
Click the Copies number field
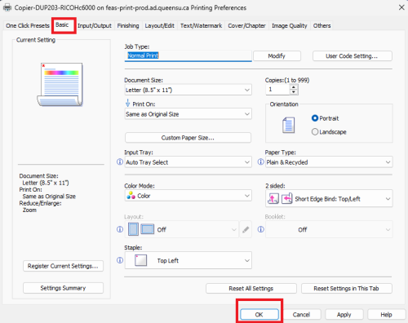277,90
